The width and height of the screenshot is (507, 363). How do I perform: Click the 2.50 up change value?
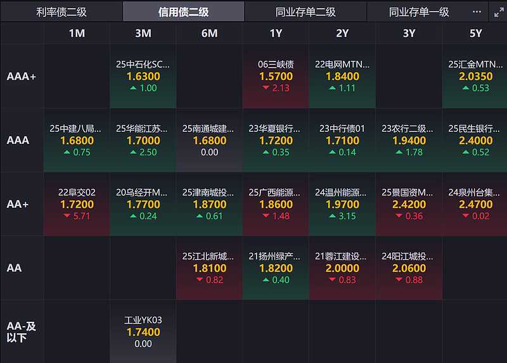coord(148,152)
